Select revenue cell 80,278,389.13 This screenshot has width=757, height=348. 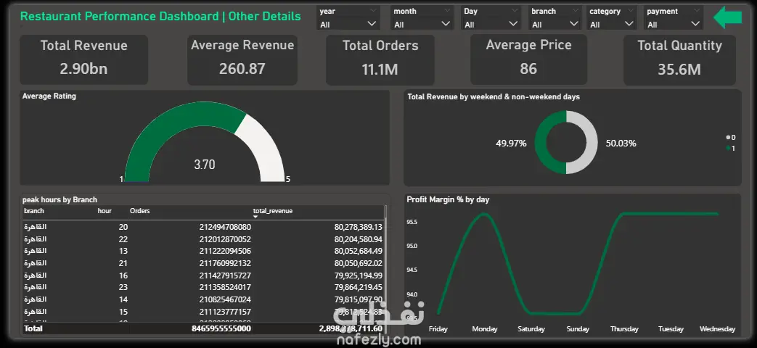[358, 227]
